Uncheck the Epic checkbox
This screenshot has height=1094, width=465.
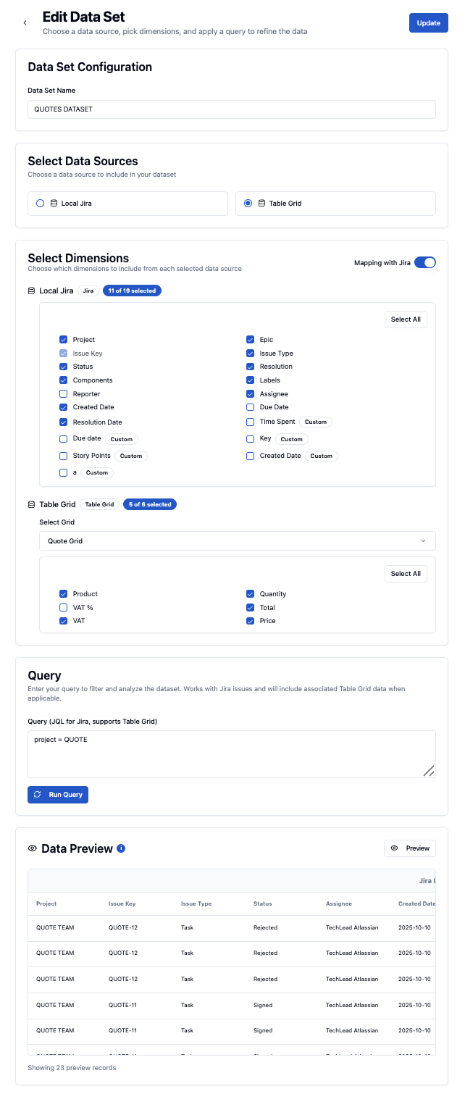(x=251, y=340)
